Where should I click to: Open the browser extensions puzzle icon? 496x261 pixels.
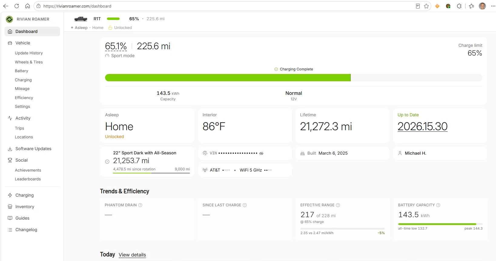click(x=459, y=6)
